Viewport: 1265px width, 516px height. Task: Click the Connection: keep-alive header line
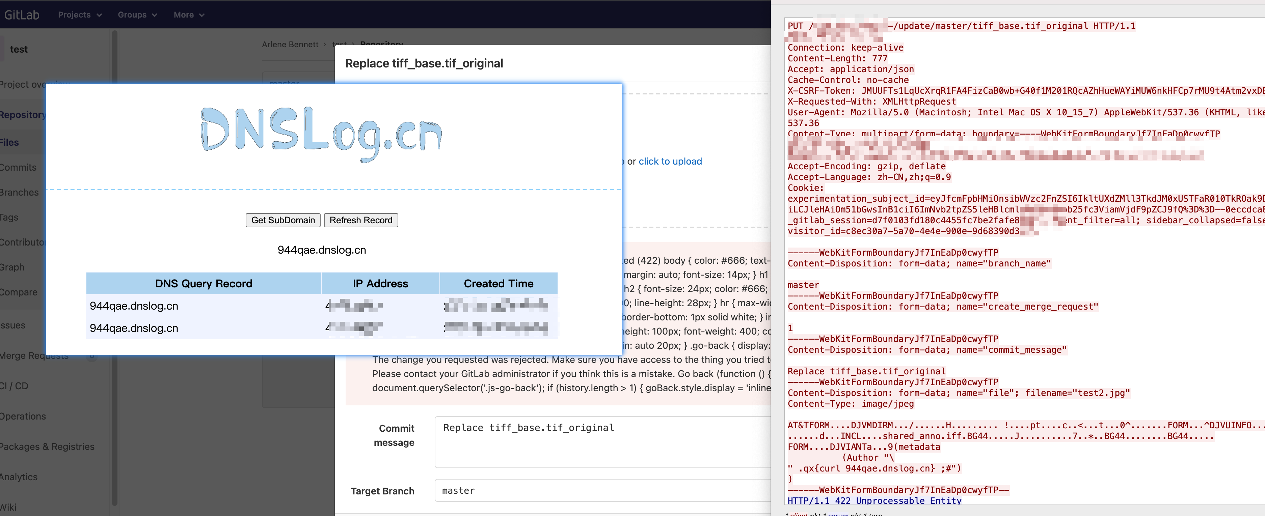tap(845, 48)
